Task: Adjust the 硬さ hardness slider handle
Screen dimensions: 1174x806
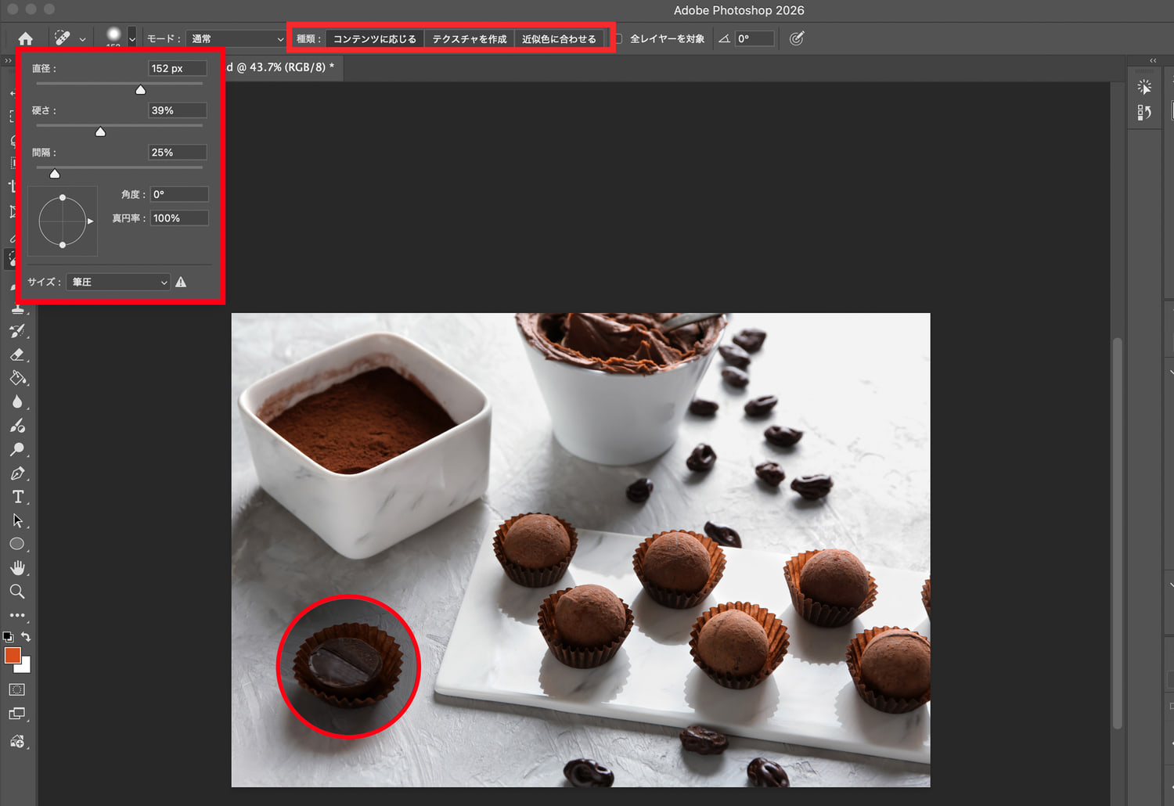Action: click(x=100, y=132)
